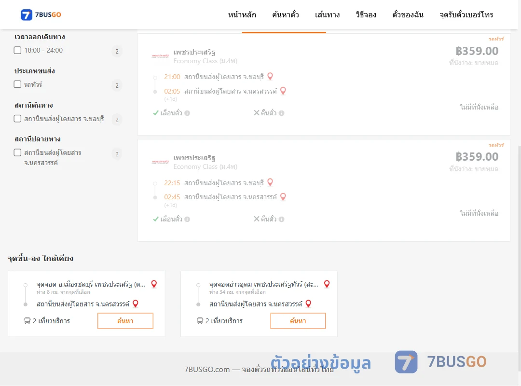Go to หน้าหลัก in the navigation menu
521x386 pixels.
(x=242, y=14)
